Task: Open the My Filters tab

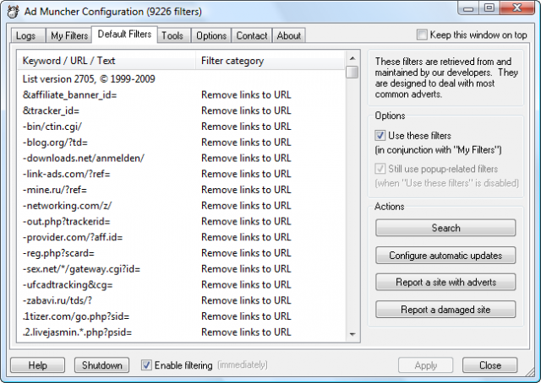Action: tap(69, 35)
